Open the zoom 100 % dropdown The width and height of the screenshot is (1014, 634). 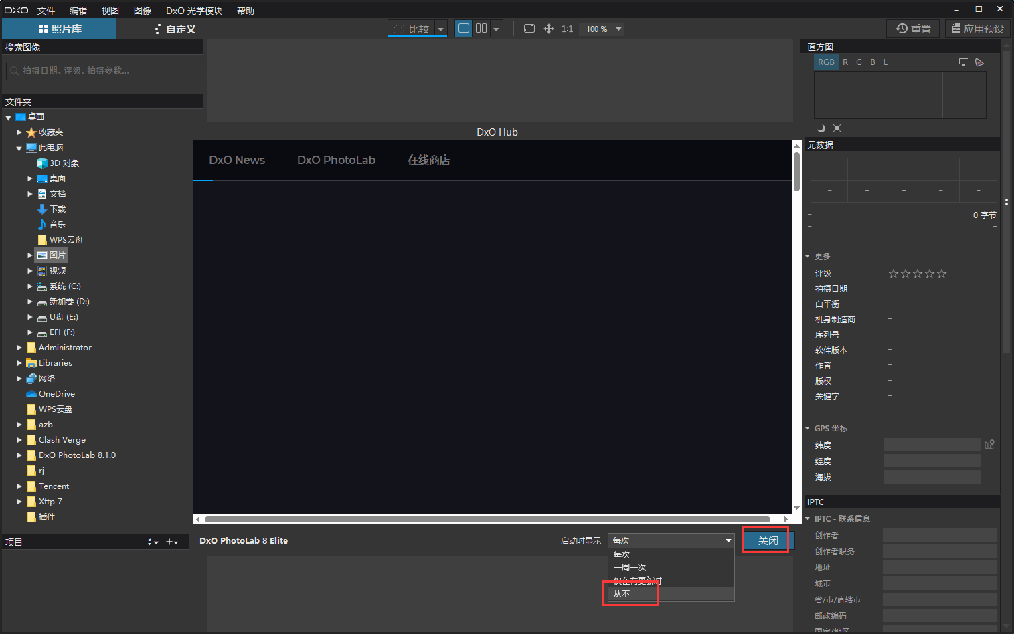pos(618,29)
